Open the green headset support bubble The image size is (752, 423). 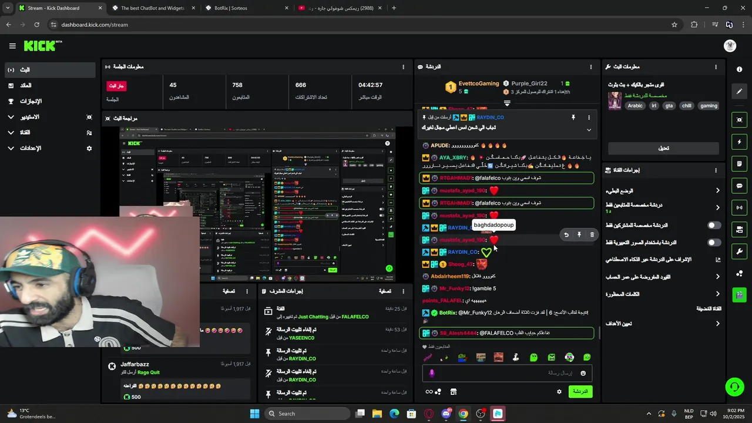click(x=734, y=387)
